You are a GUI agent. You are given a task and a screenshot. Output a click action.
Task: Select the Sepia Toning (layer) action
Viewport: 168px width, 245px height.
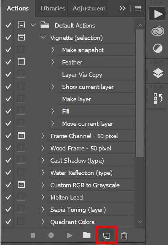78,210
